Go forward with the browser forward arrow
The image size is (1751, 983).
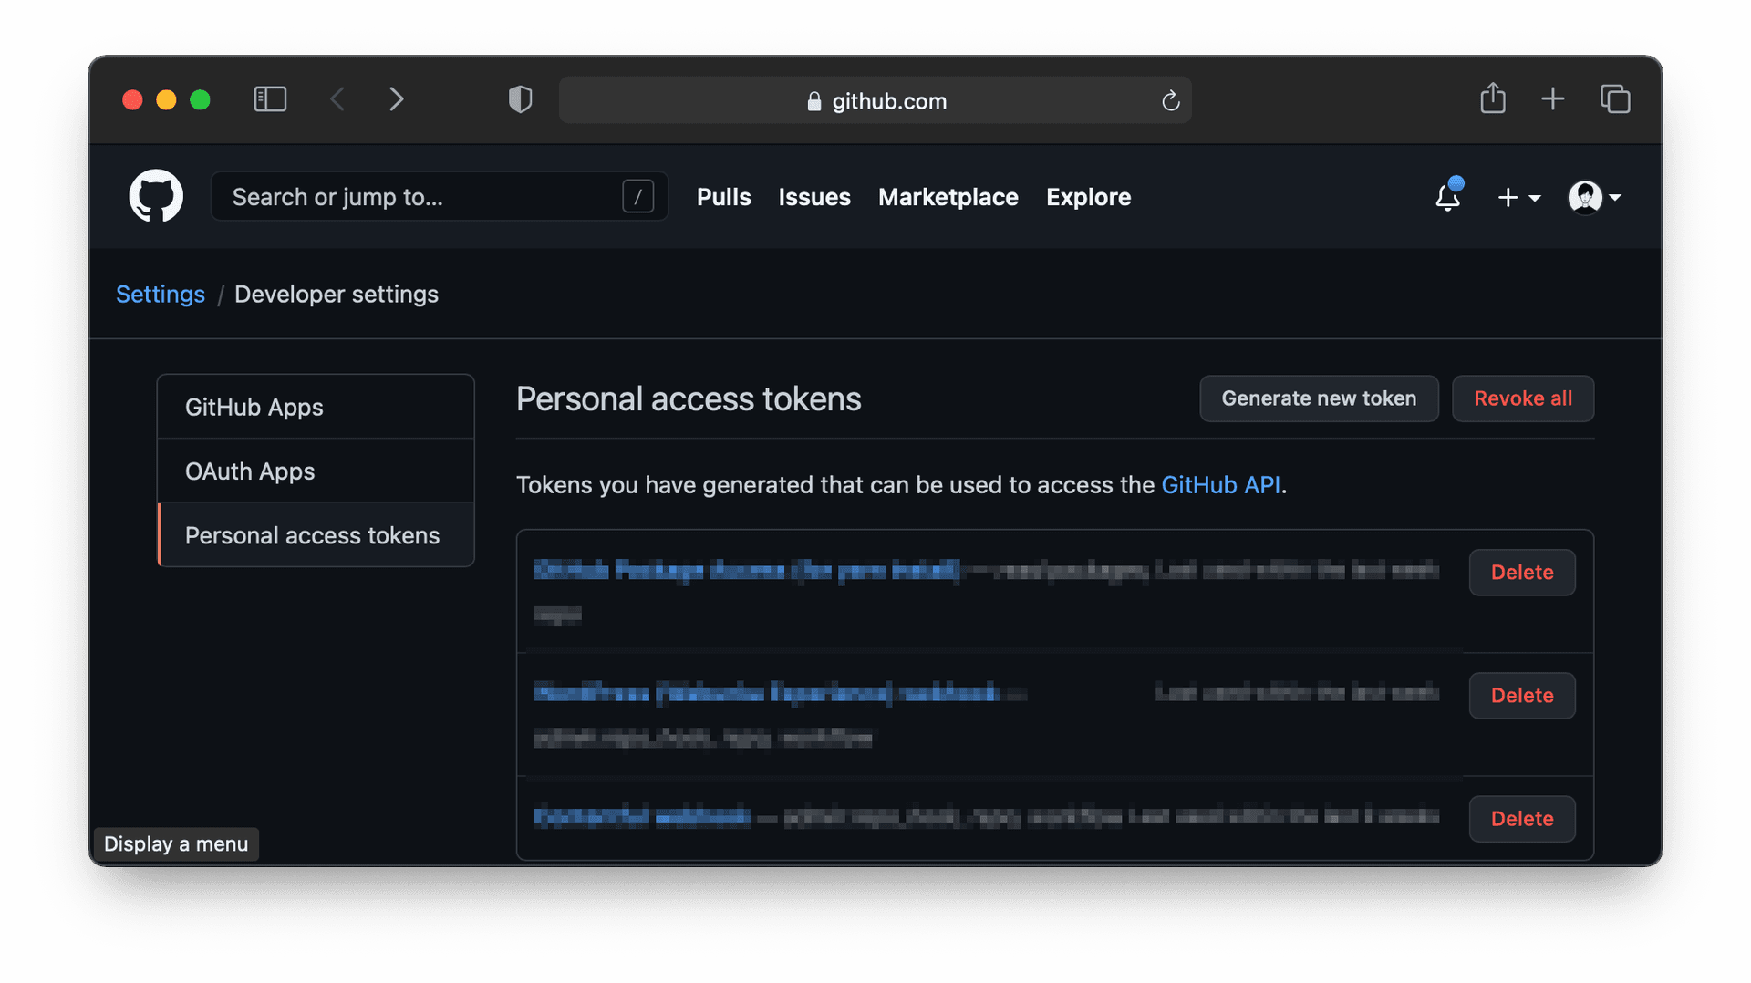tap(396, 99)
